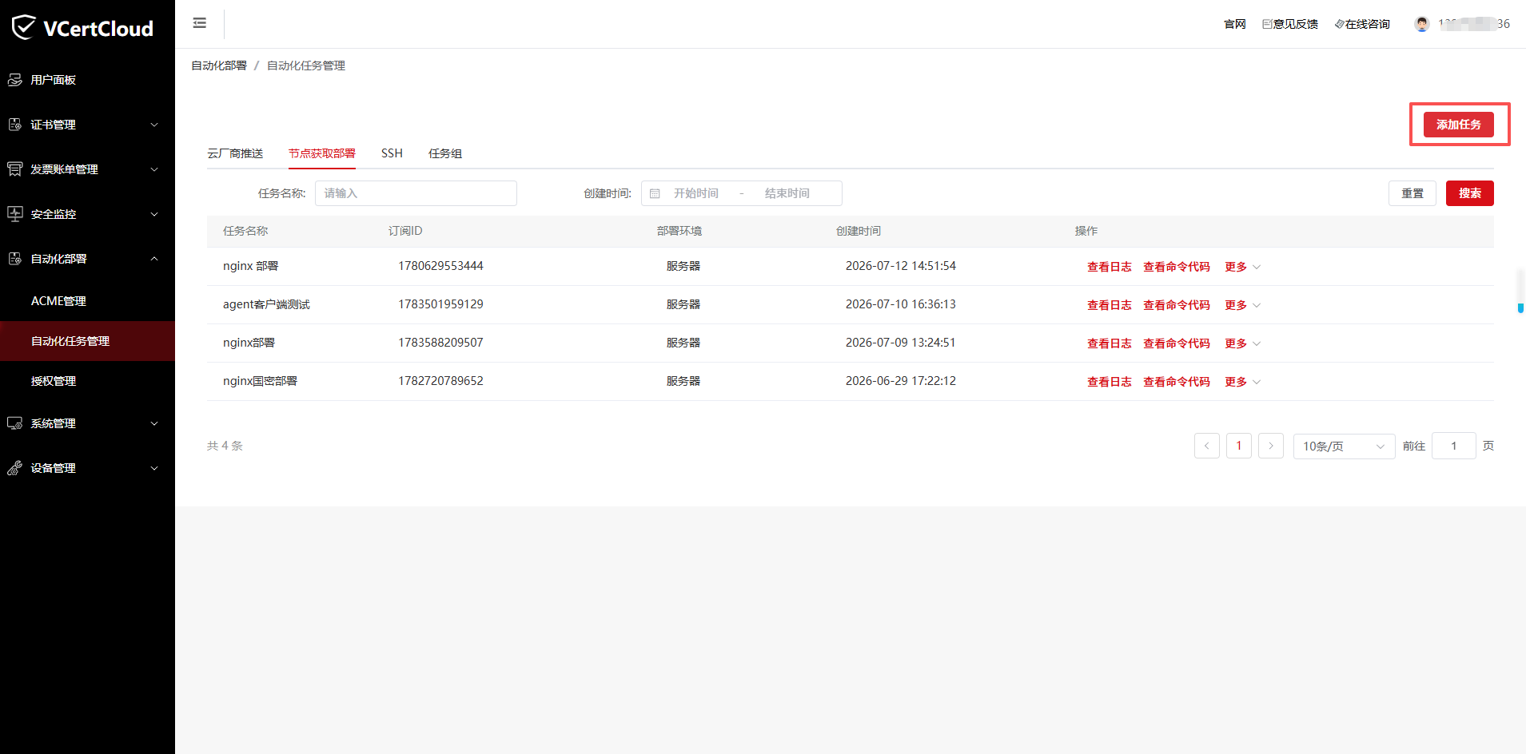The image size is (1526, 754).
Task: View 查看命令代码 for agent客户端测试 row
Action: click(1176, 305)
